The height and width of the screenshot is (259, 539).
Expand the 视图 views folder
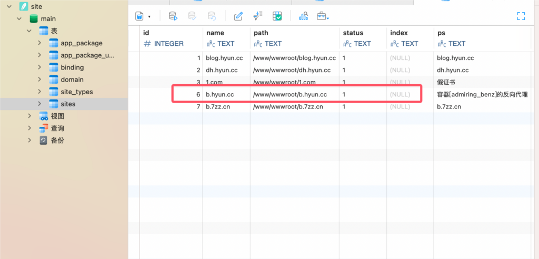(29, 116)
